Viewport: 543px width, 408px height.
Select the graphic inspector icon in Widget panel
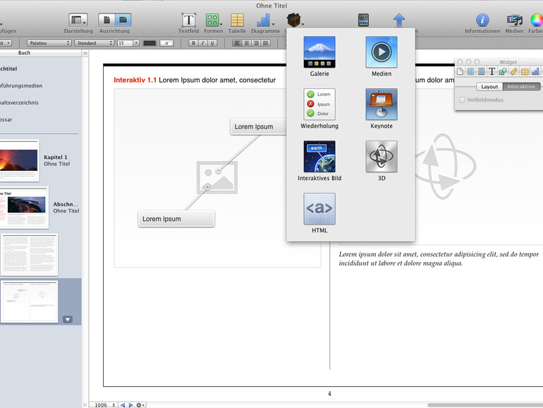503,72
